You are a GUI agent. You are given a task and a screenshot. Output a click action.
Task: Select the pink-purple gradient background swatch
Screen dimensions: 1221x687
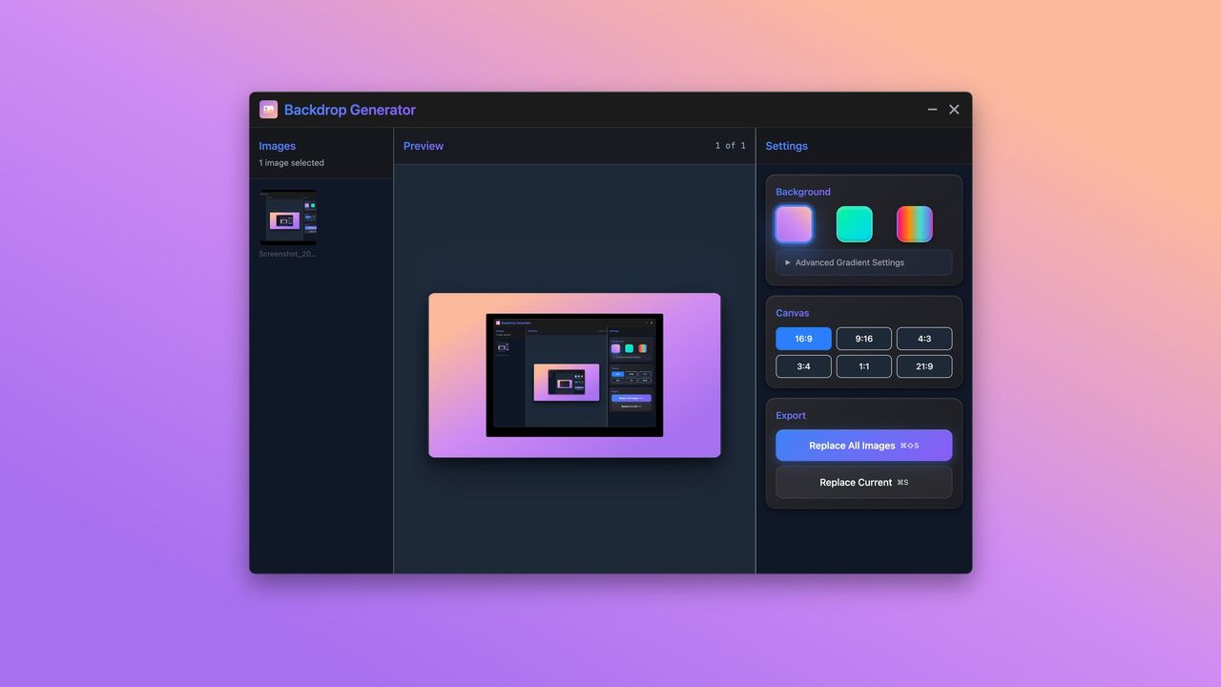pyautogui.click(x=794, y=224)
